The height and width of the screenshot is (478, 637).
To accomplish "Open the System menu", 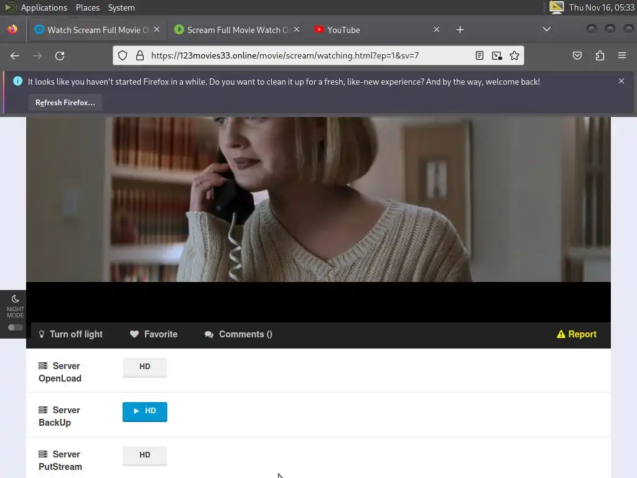I will [121, 7].
